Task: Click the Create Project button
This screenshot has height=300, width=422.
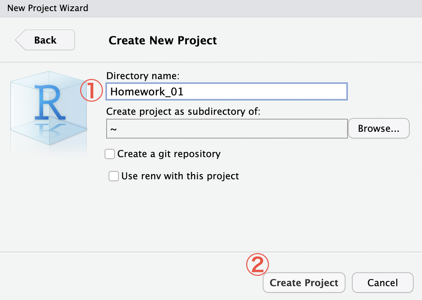Action: pos(304,283)
